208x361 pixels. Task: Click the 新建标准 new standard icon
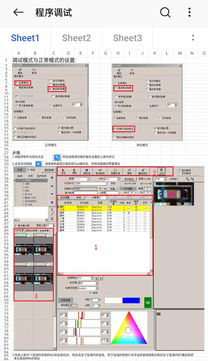pyautogui.click(x=115, y=172)
